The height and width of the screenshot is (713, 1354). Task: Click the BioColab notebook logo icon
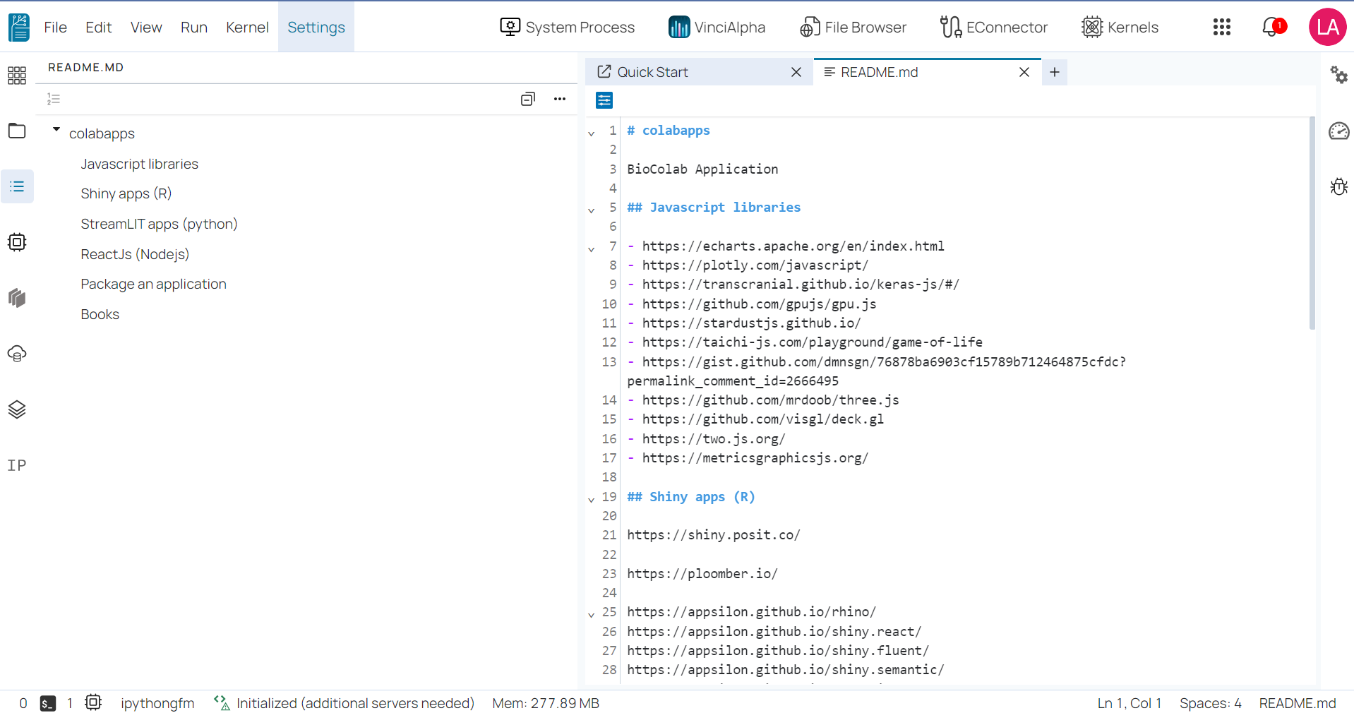(19, 28)
